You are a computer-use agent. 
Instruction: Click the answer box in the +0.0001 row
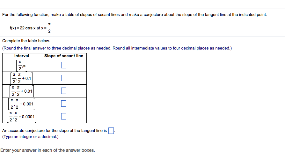pyautogui.click(x=64, y=116)
